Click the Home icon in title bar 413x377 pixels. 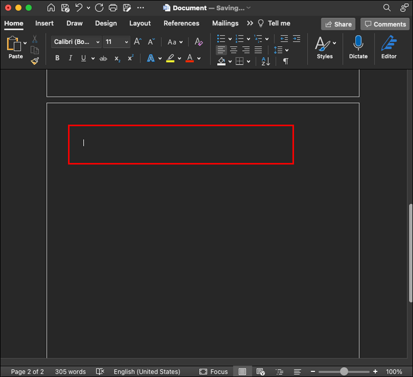(x=51, y=8)
